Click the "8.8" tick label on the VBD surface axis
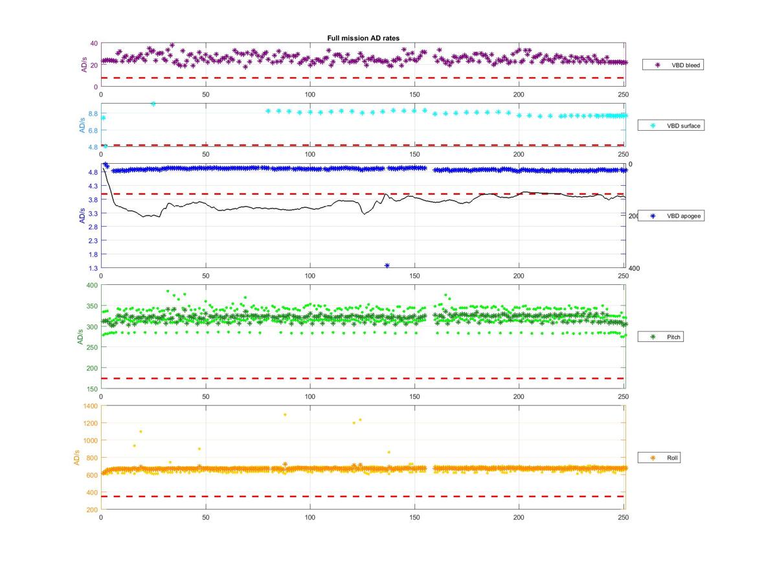The height and width of the screenshot is (573, 777). point(93,114)
